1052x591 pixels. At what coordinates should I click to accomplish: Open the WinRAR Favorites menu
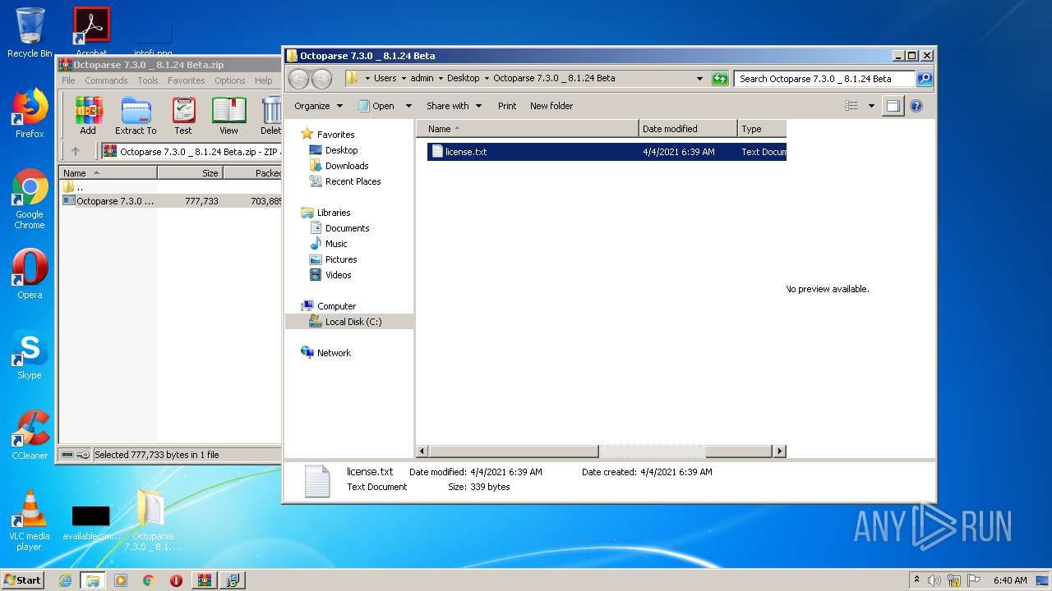[x=187, y=80]
